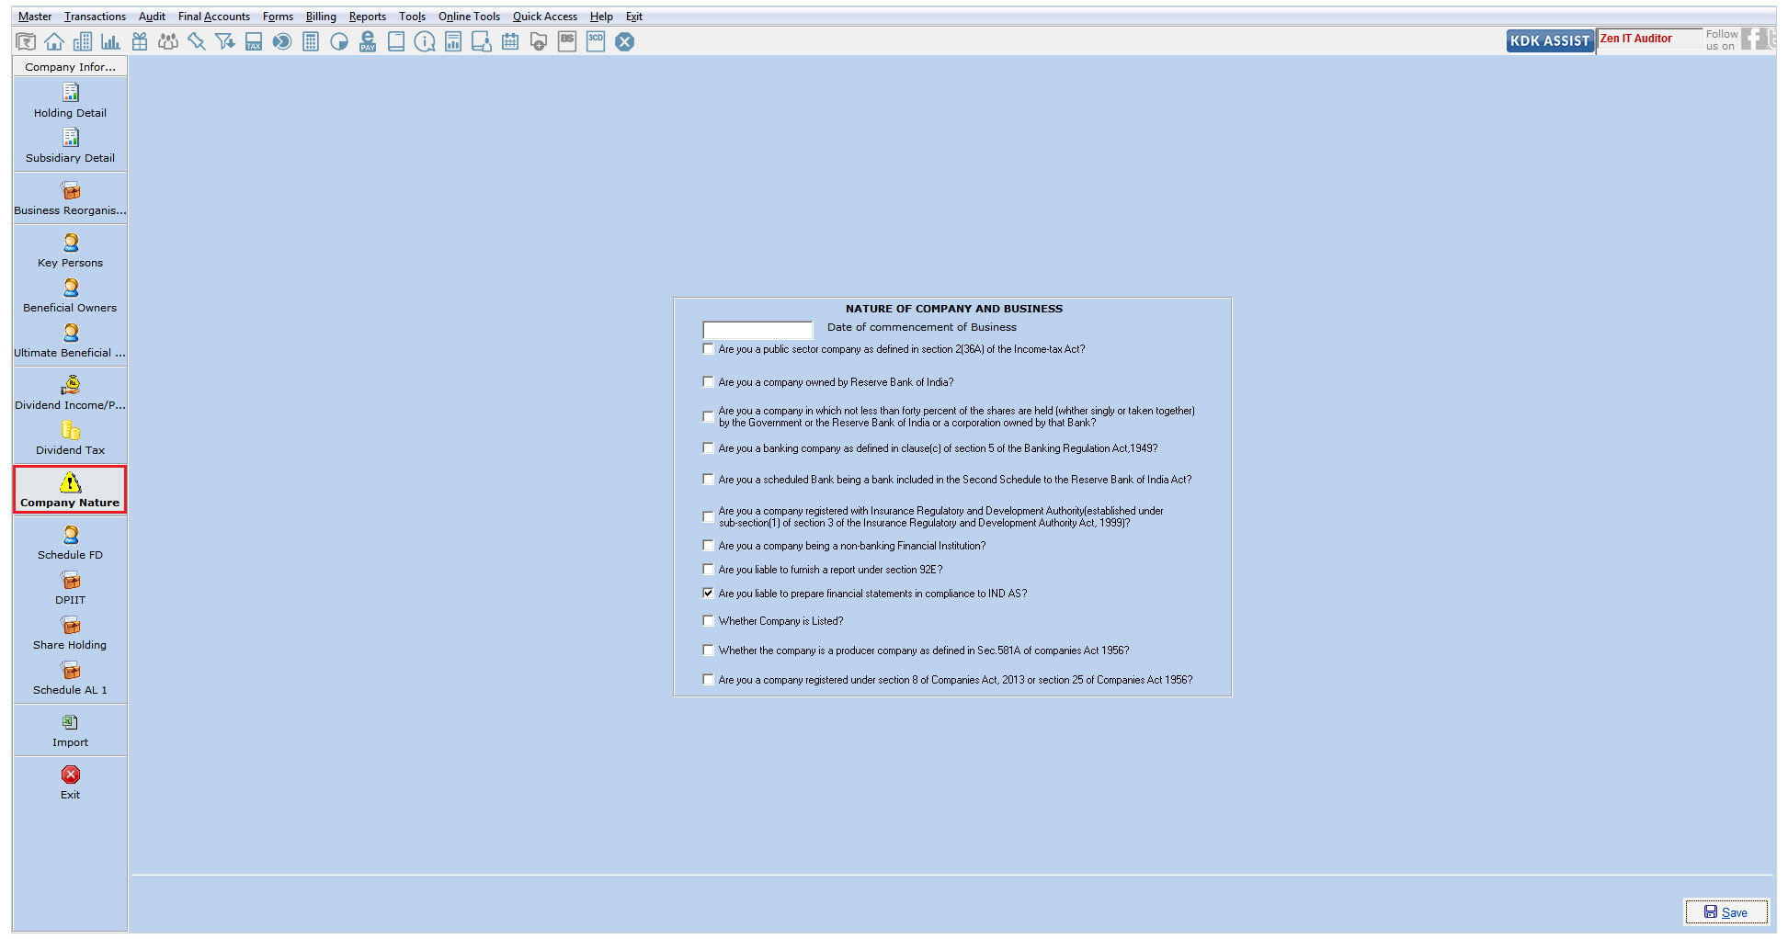Viewport: 1788px width, 939px height.
Task: Select Company Nature in the sidebar
Action: point(70,490)
